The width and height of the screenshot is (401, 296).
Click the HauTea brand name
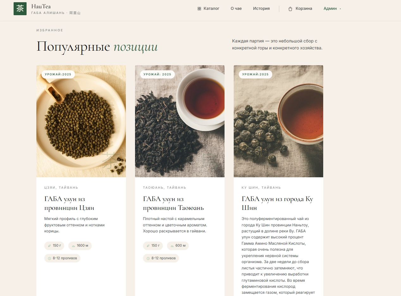pyautogui.click(x=41, y=6)
